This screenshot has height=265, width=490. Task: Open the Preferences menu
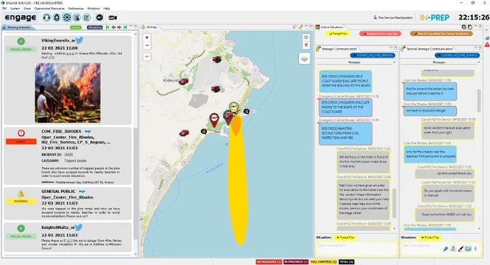click(x=76, y=9)
